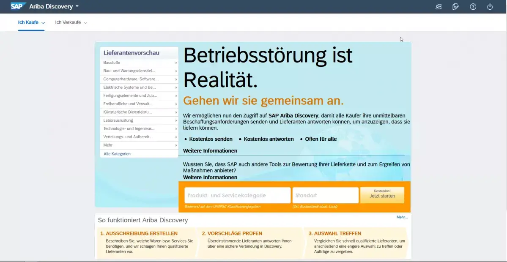Viewport: 507px width, 262px height.
Task: Click the 2. VORSCHLÄGE PRÜFEN step
Action: coord(232,233)
